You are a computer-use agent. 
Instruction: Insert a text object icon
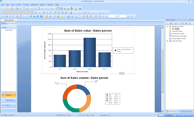3,16
